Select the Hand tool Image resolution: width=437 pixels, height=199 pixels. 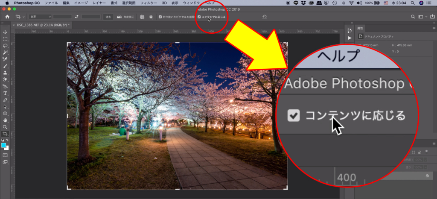click(x=5, y=120)
